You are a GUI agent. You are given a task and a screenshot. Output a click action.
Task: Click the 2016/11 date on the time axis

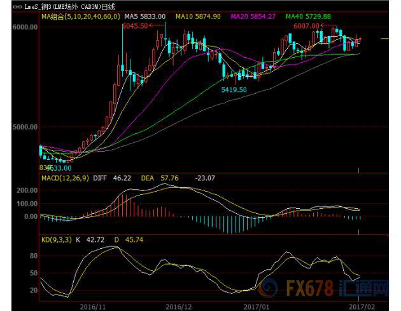click(92, 305)
